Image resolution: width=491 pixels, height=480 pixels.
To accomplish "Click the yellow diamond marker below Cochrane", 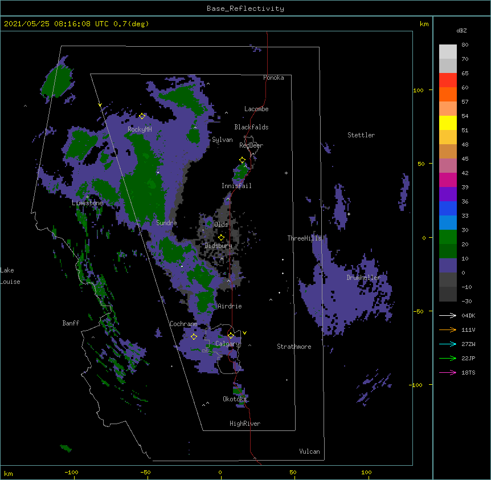I will [194, 336].
